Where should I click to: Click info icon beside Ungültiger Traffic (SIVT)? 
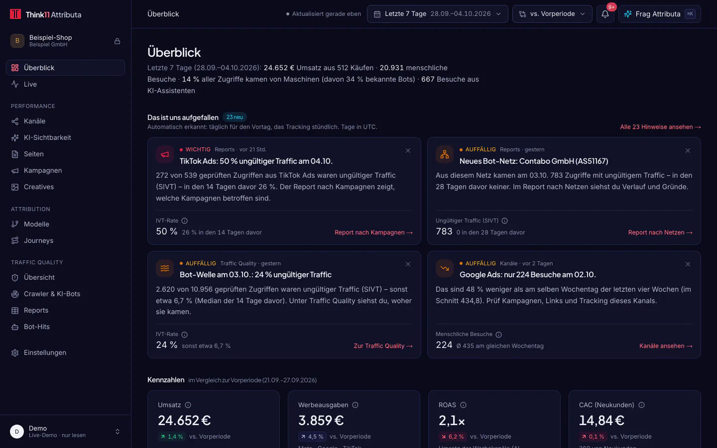505,221
